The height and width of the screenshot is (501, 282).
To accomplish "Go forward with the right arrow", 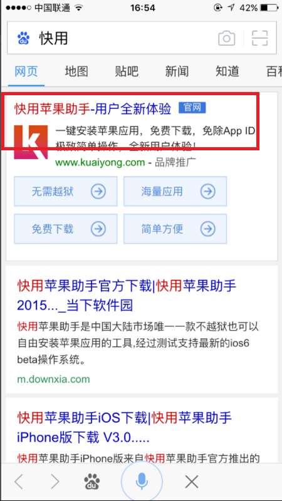I will (55, 482).
